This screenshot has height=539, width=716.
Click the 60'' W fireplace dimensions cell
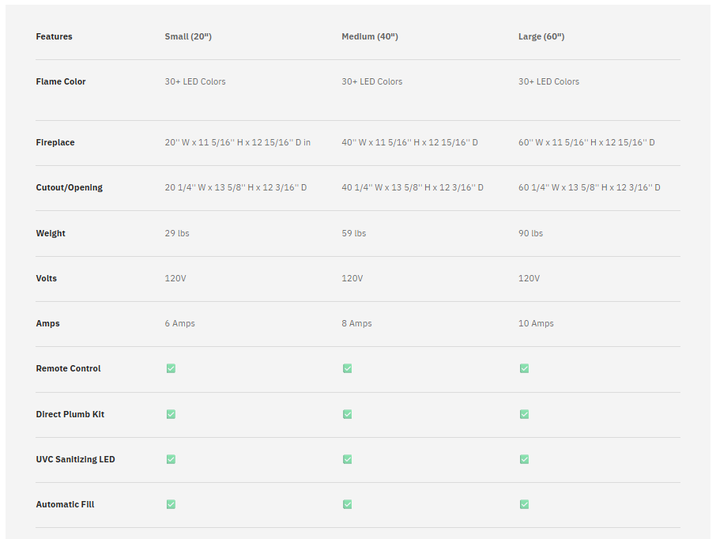(x=586, y=142)
